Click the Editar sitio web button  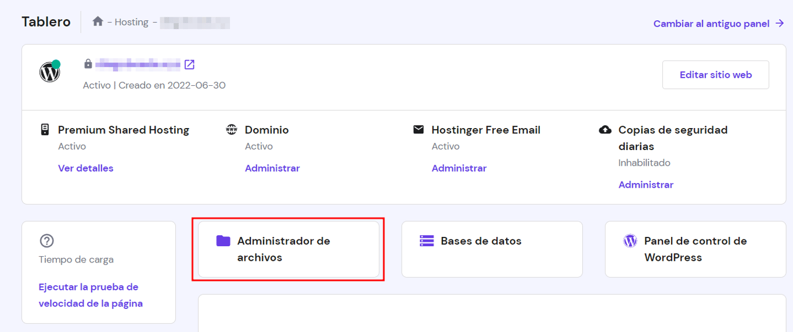tap(716, 75)
